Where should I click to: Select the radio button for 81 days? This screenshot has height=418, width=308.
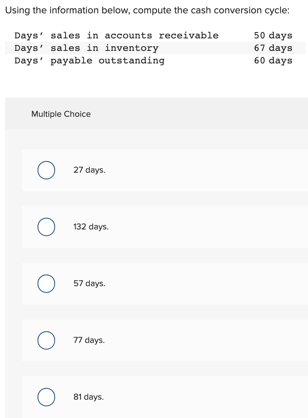click(x=46, y=397)
